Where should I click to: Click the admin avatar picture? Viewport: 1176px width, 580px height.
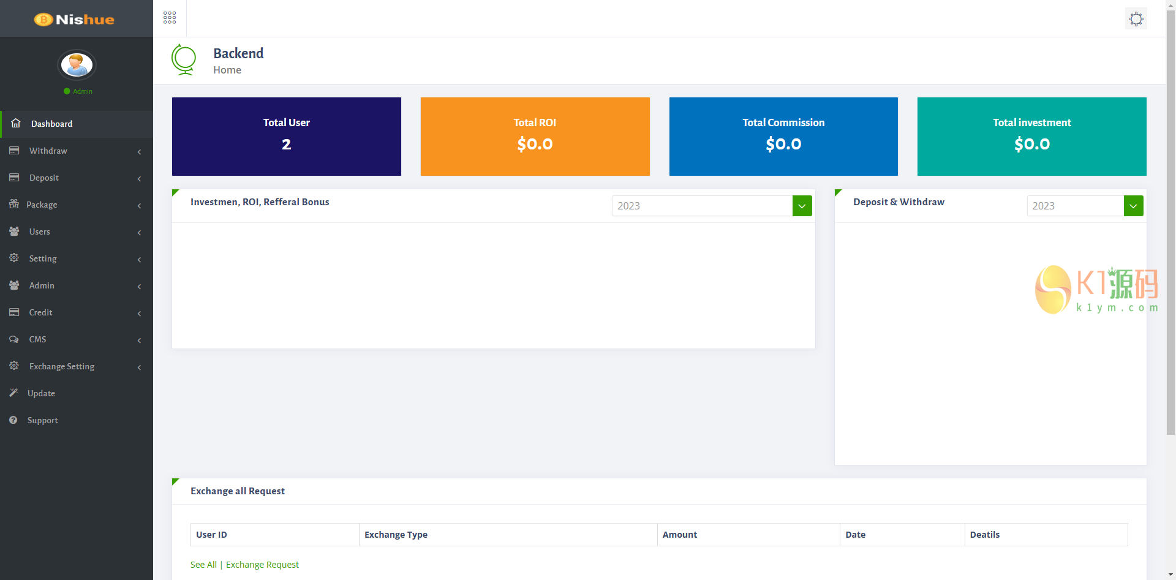(x=77, y=64)
